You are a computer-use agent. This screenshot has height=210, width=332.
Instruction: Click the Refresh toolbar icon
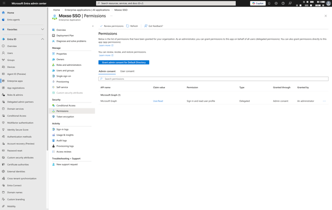click(132, 26)
